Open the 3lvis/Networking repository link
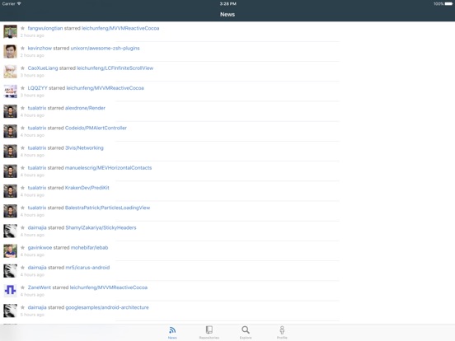The height and width of the screenshot is (341, 455). coord(84,148)
